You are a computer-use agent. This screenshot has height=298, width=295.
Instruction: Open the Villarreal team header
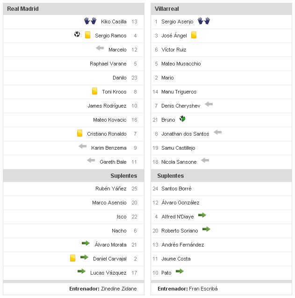click(167, 9)
